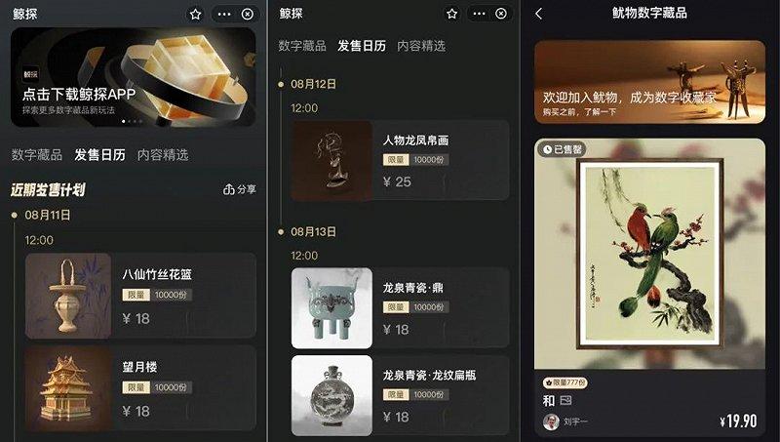This screenshot has width=780, height=442.
Task: Click the image icon next to 和
Action: pyautogui.click(x=565, y=400)
